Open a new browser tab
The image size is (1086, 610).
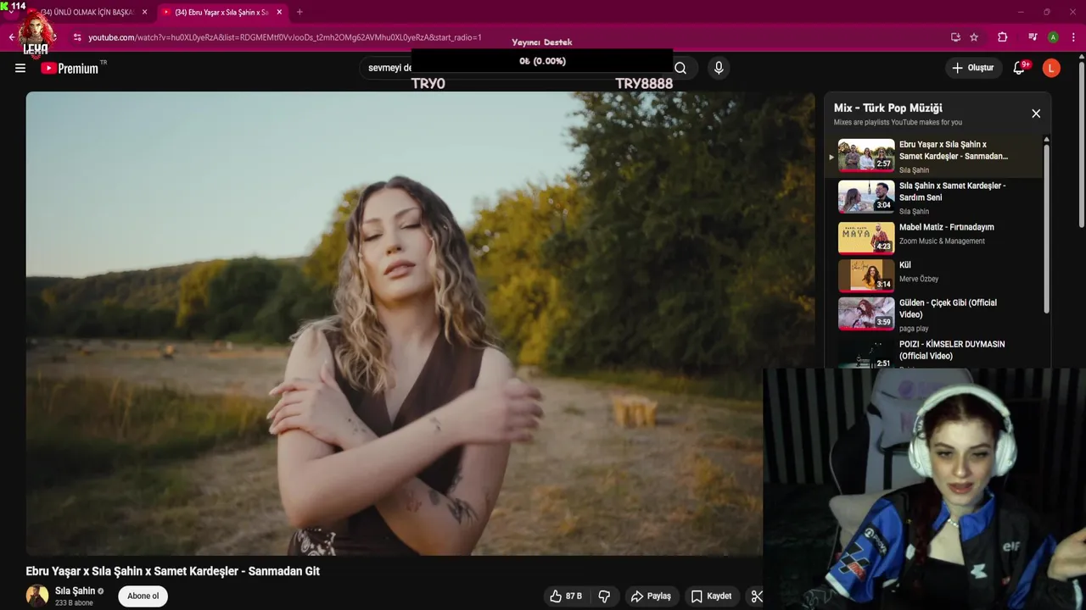[x=299, y=12]
